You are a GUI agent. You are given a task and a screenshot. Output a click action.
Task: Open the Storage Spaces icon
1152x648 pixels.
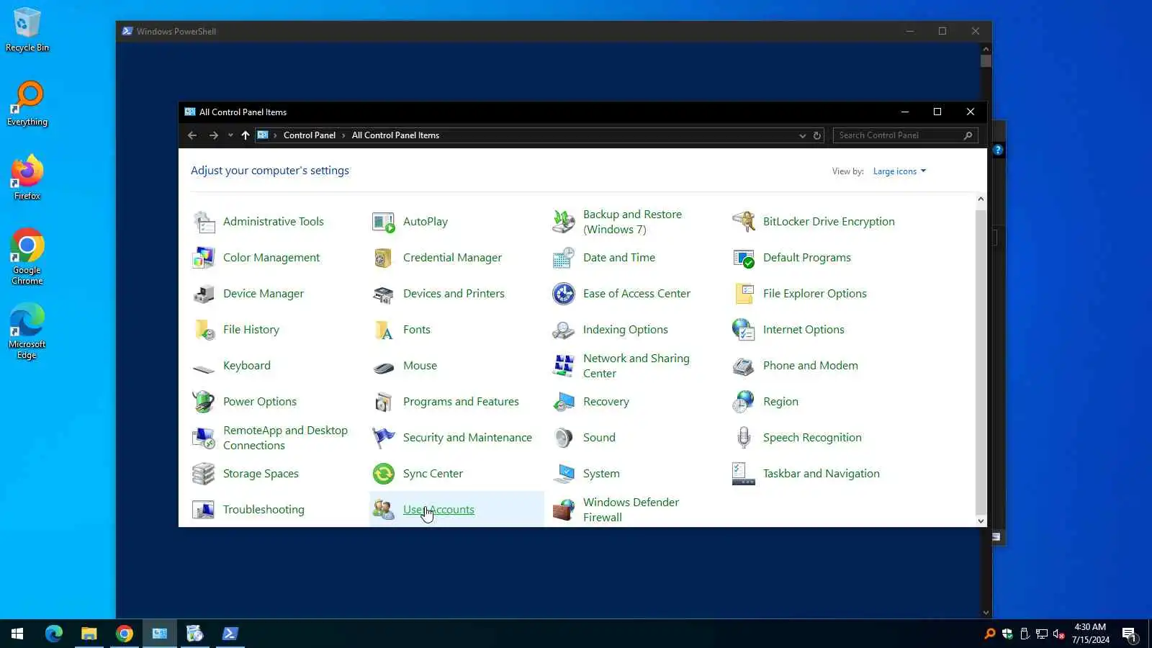coord(204,474)
